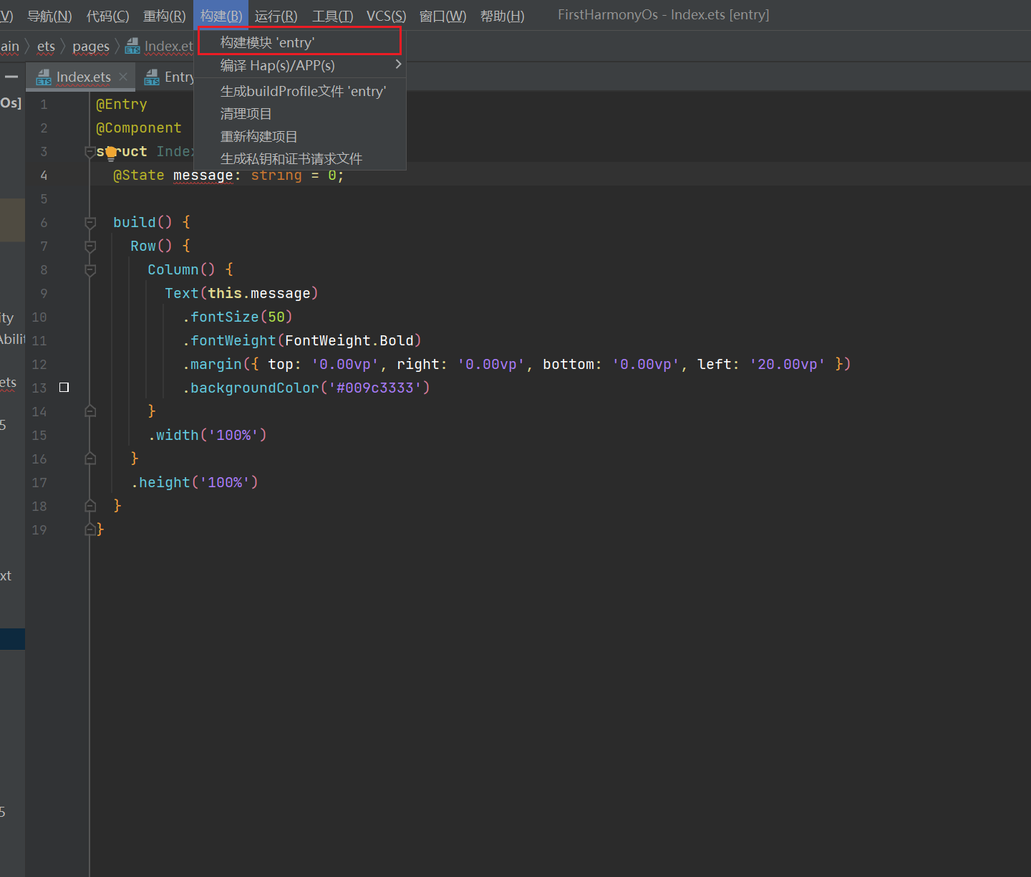Image resolution: width=1031 pixels, height=877 pixels.
Task: Click '20.00vp' left margin value
Action: (788, 364)
